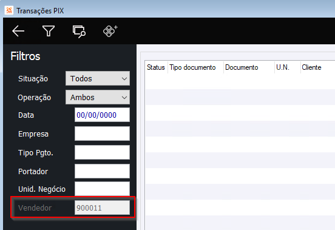Click the back arrow icon

click(18, 31)
